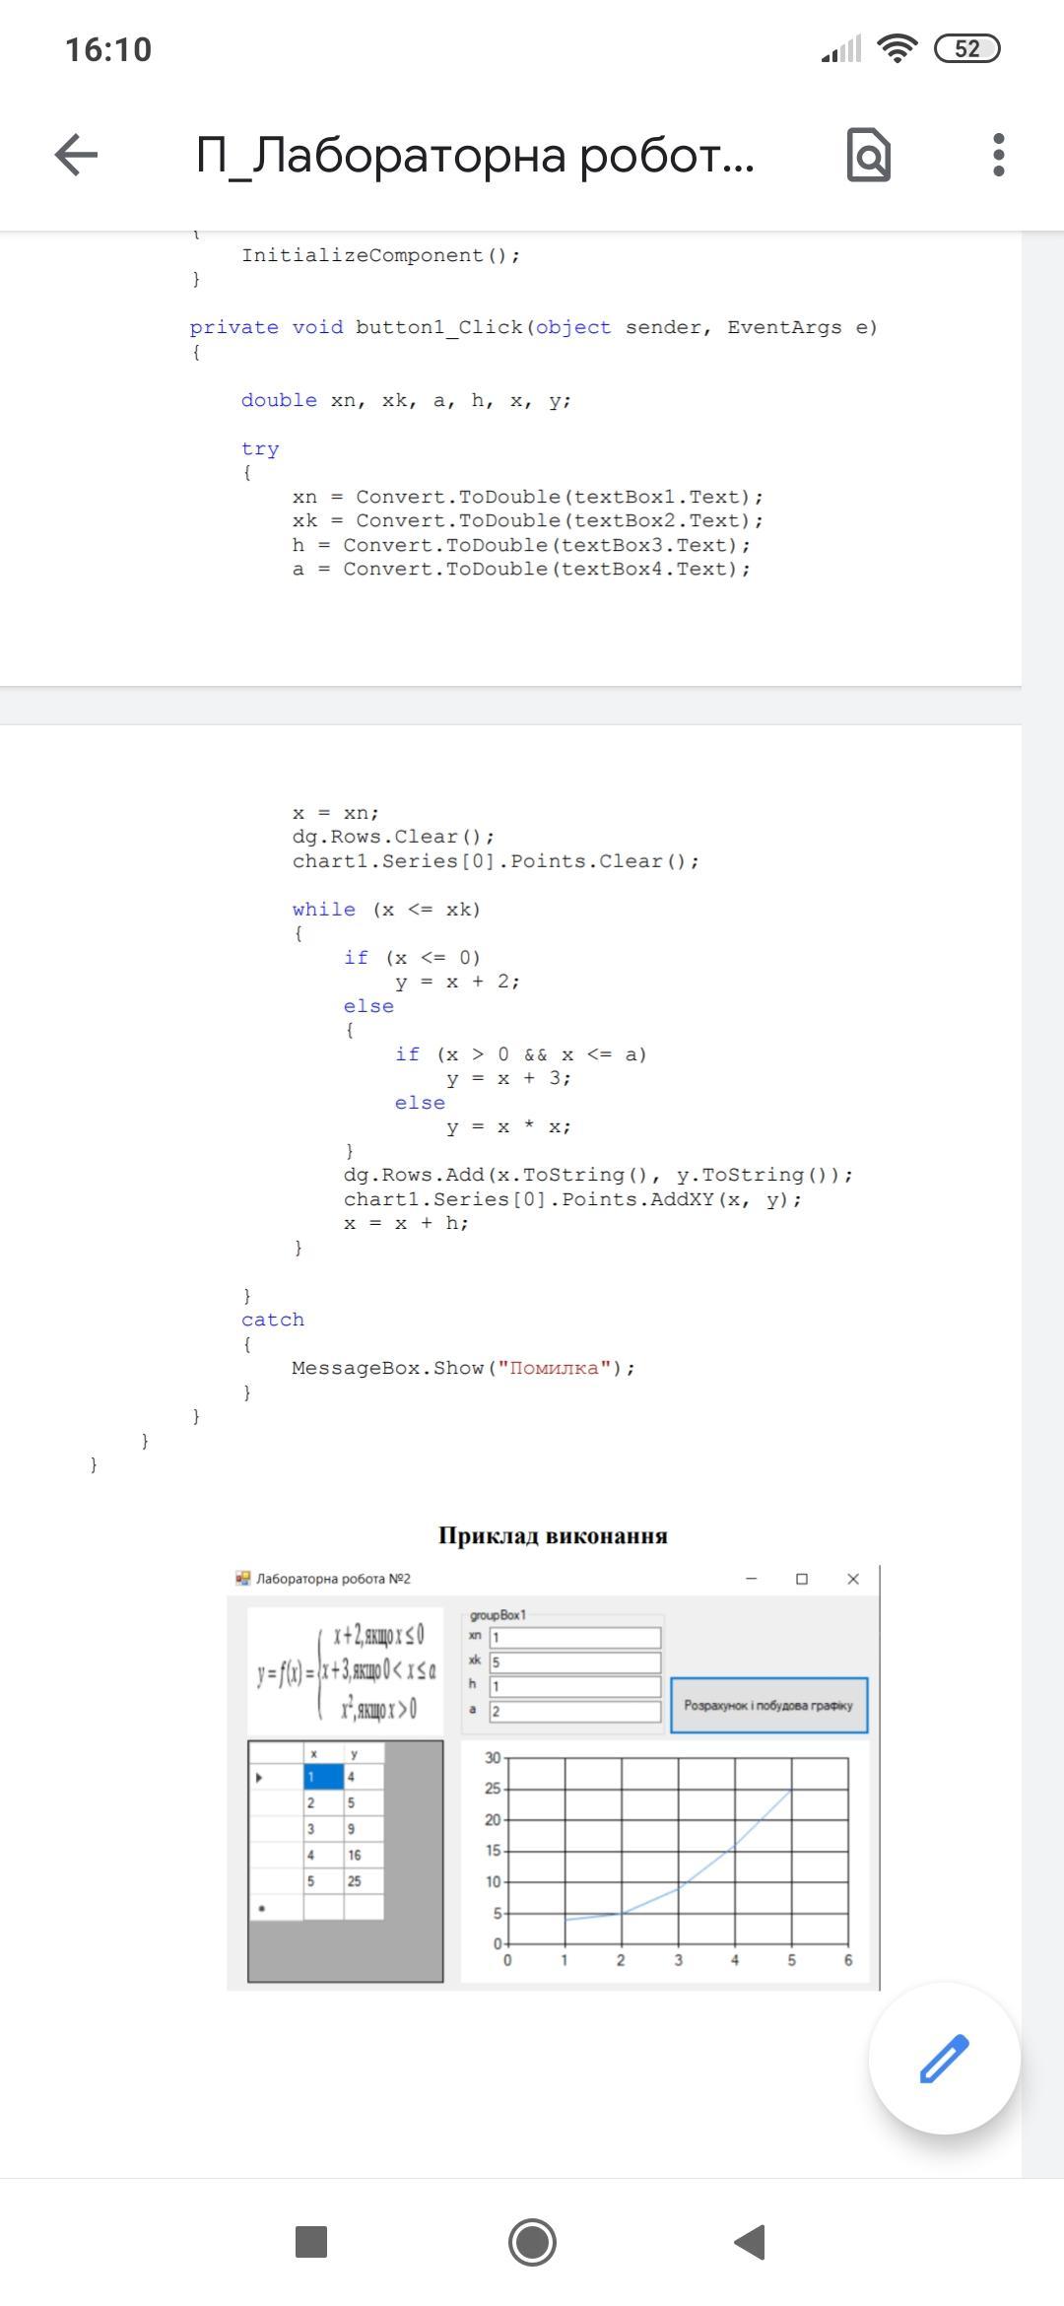Viewport: 1064px width, 2306px height.
Task: Tap the Android back triangle button
Action: click(x=751, y=2241)
